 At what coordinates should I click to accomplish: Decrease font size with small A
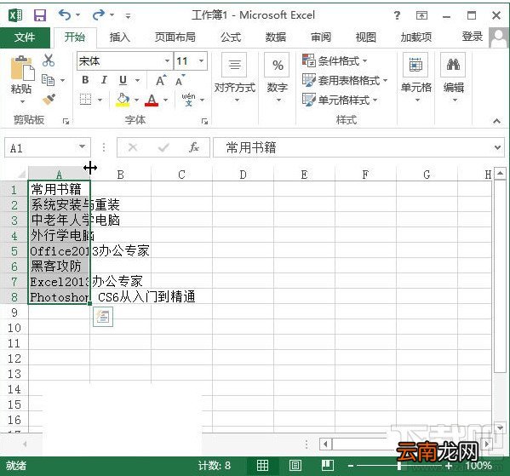tap(180, 80)
